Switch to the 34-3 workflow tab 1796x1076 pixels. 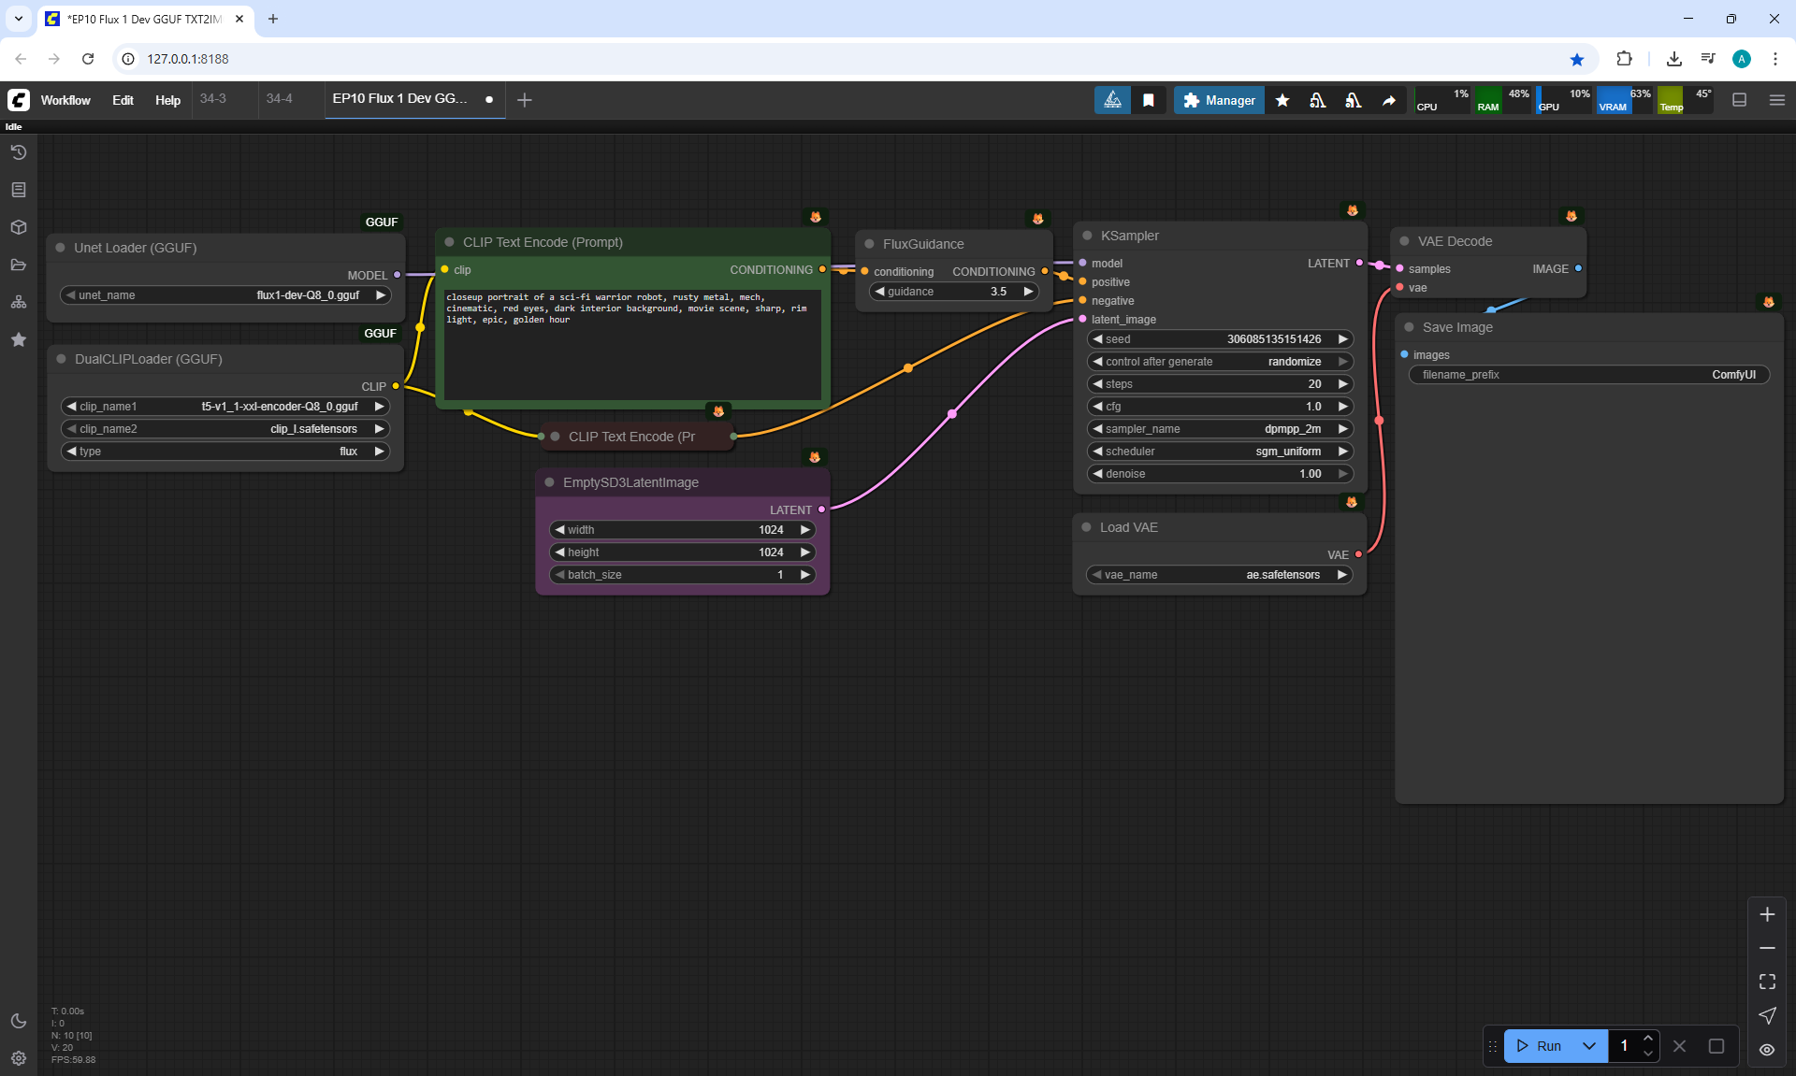click(213, 98)
